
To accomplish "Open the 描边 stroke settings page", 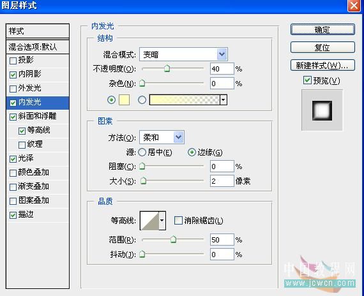I will 26,214.
